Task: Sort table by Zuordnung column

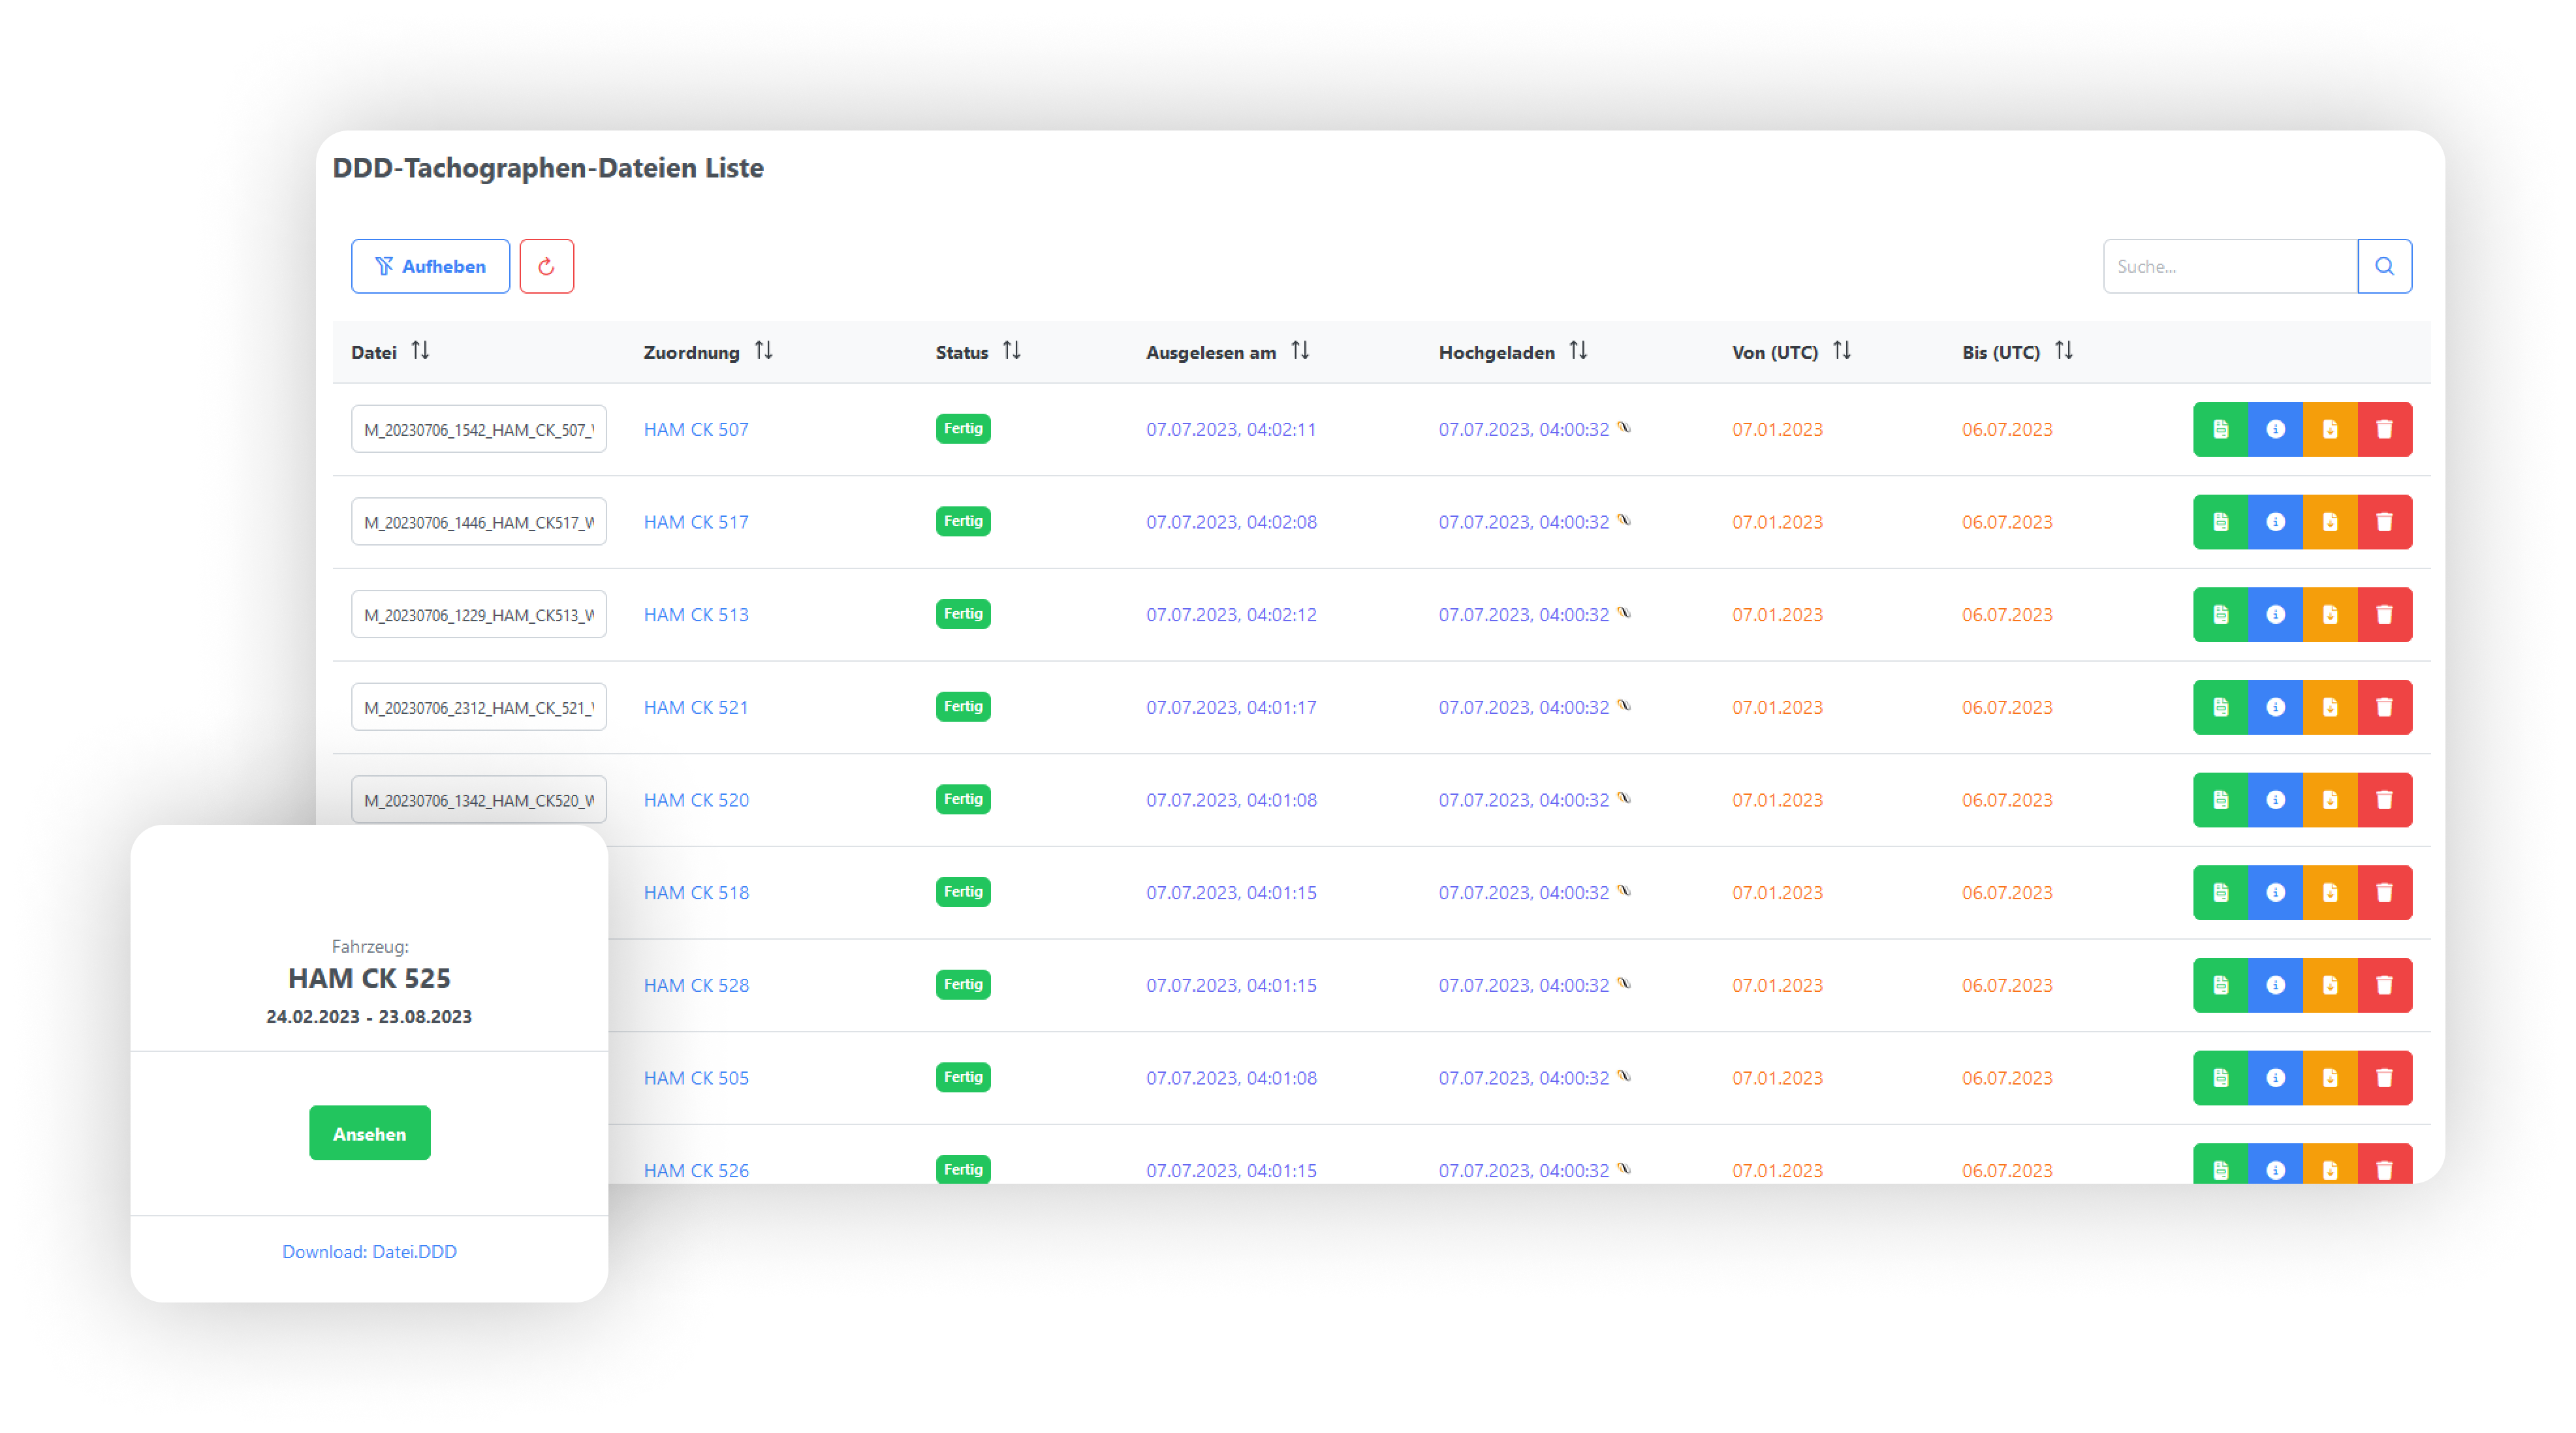Action: [x=763, y=351]
